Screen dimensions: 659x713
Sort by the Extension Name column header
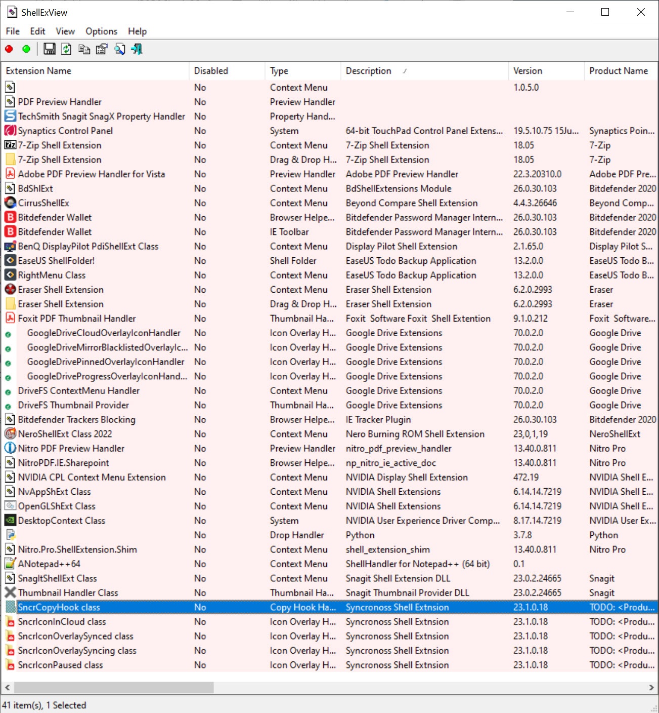(x=95, y=71)
